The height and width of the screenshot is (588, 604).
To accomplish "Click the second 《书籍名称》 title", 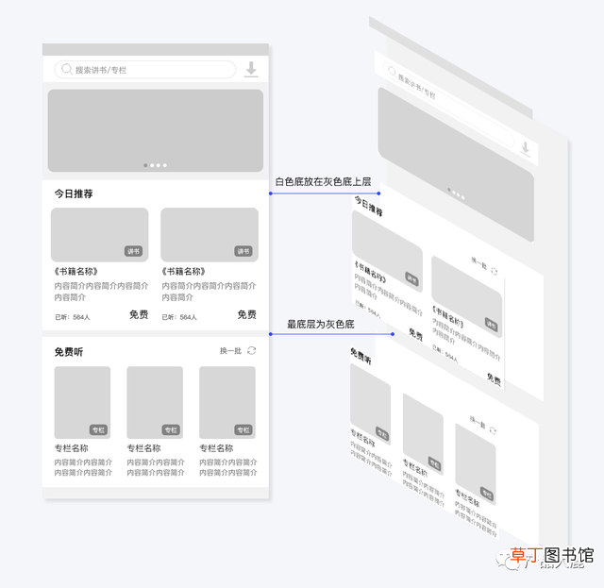I will 183,271.
